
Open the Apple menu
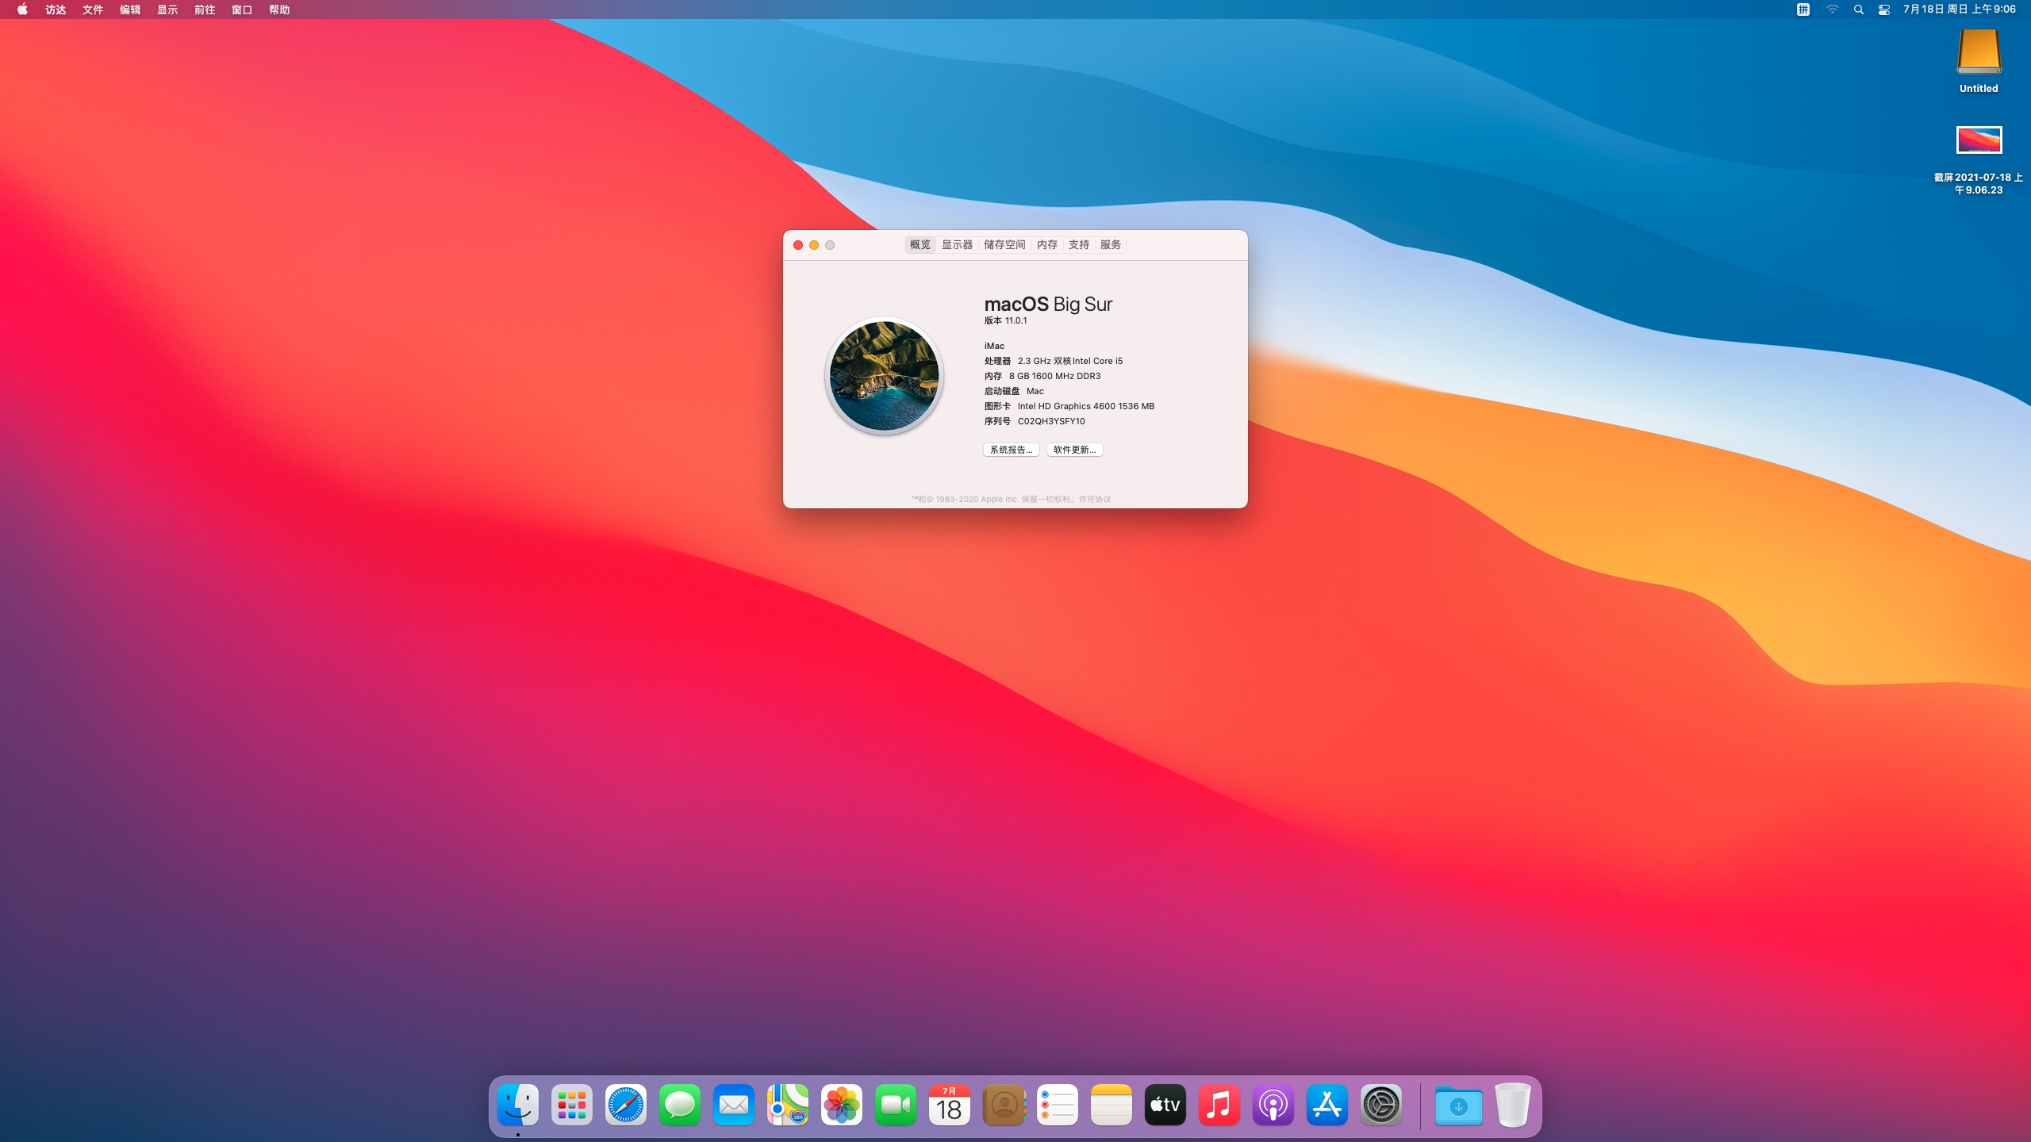click(x=22, y=10)
